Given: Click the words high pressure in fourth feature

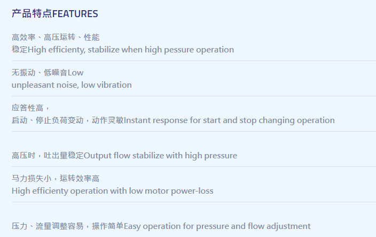Looking at the screenshot, I should (211, 156).
